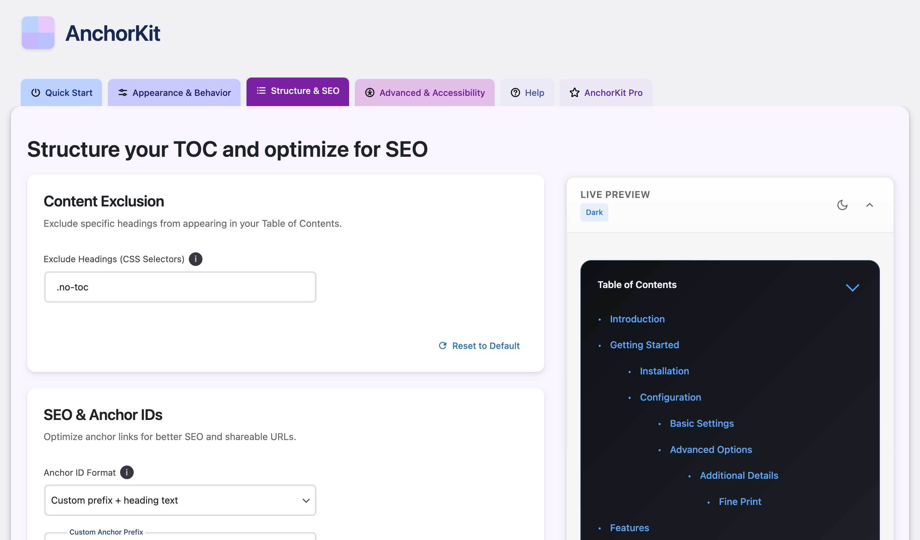This screenshot has width=920, height=540.
Task: Collapse the Table of Contents preview chevron
Action: tap(853, 288)
